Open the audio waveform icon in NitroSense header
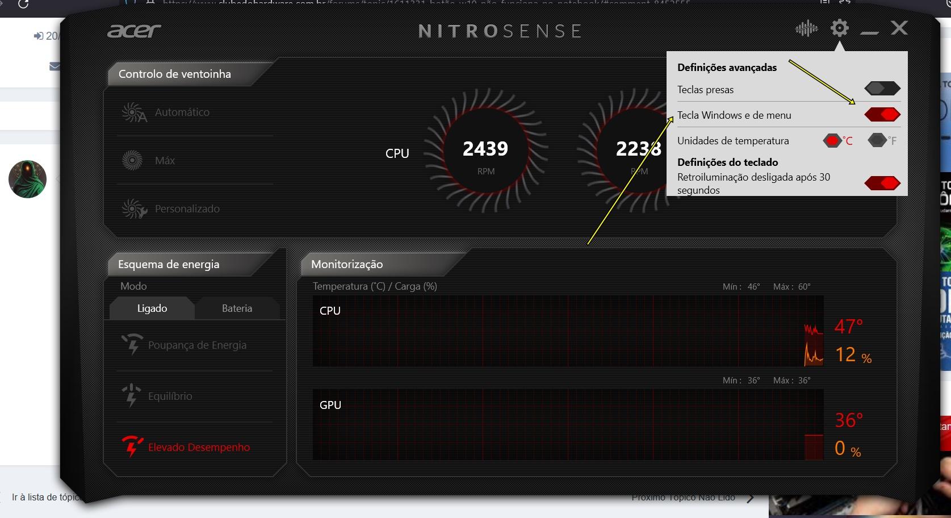The width and height of the screenshot is (951, 518). click(x=806, y=28)
